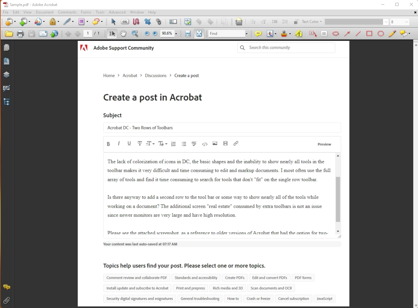The height and width of the screenshot is (308, 418).
Task: Switch to fit width scrolling view
Action: [188, 34]
